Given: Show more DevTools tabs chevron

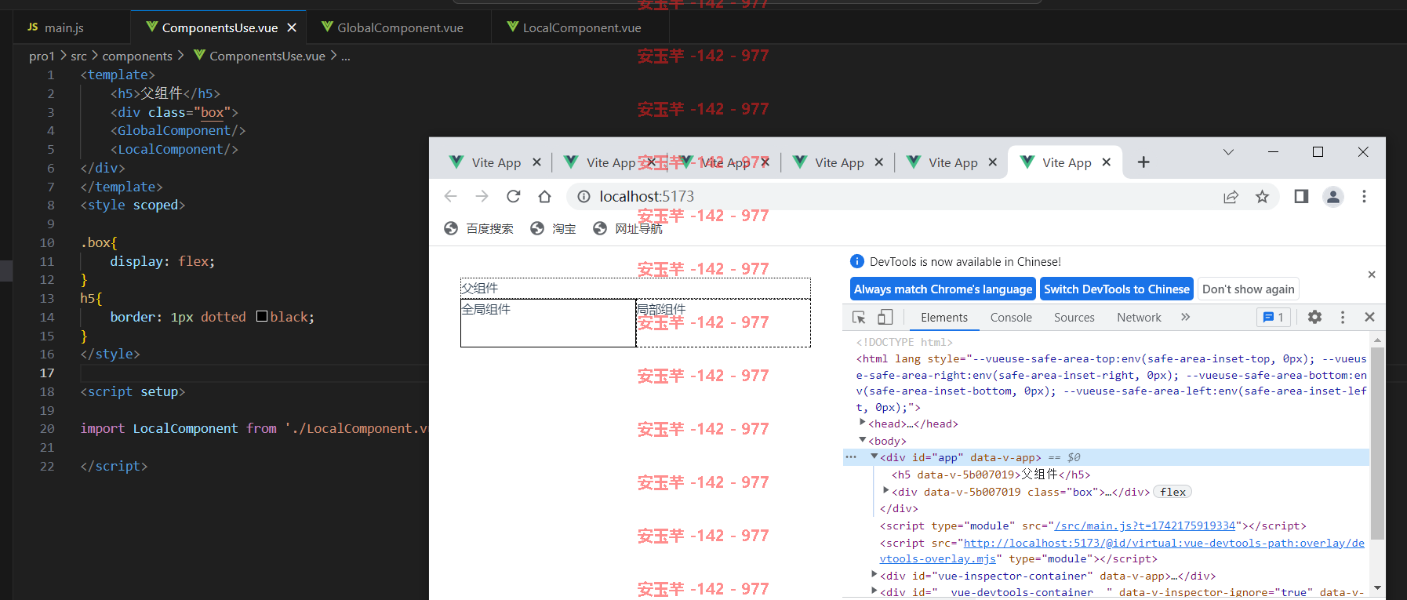Looking at the screenshot, I should click(1185, 317).
